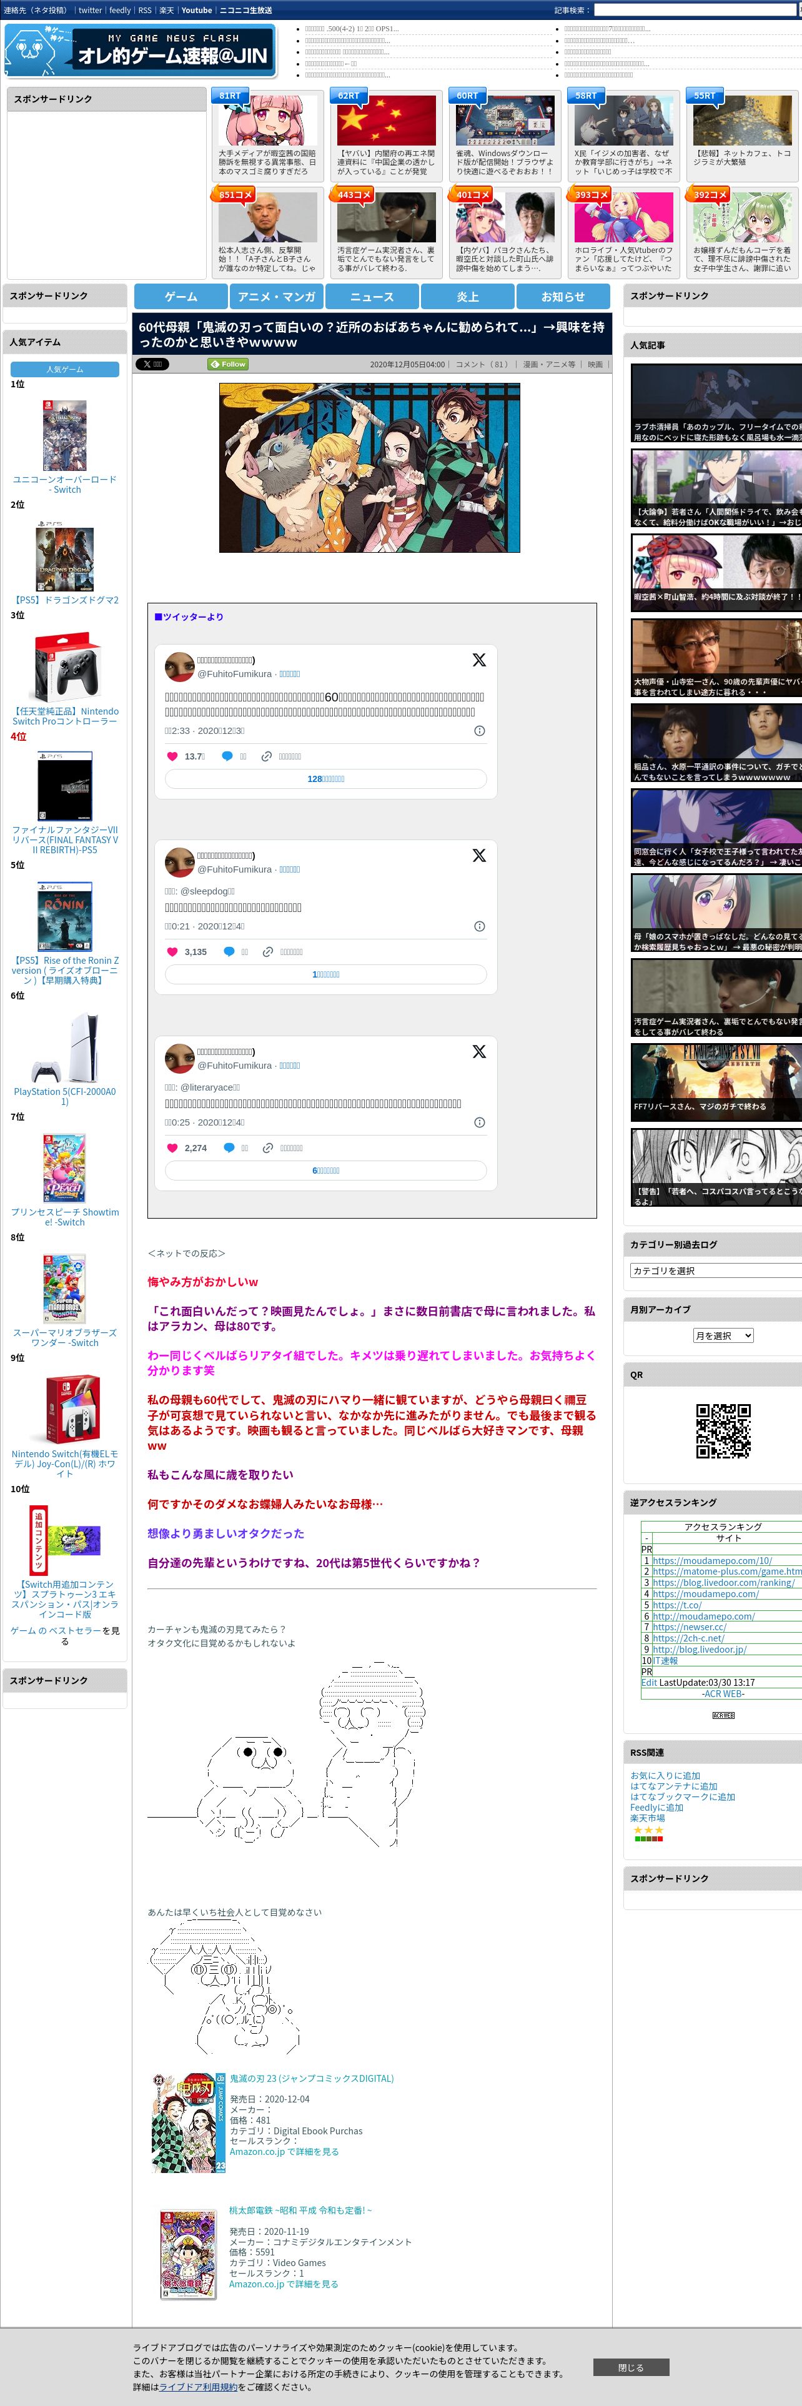Click お気に入りに追加 in RSS関連
Screen dimensions: 802x2406
click(665, 1776)
